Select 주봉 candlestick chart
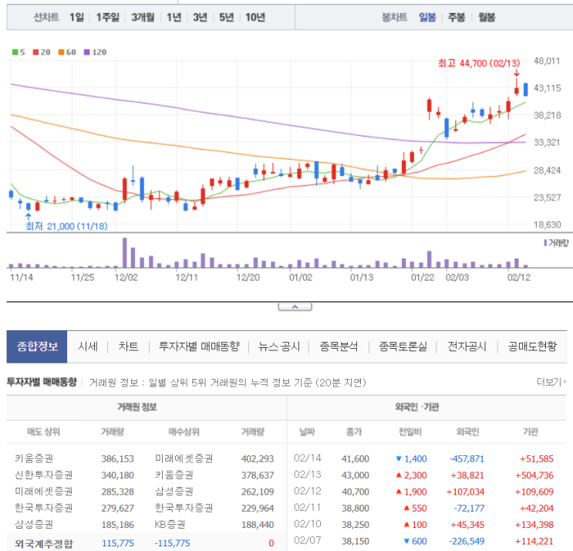 point(457,17)
